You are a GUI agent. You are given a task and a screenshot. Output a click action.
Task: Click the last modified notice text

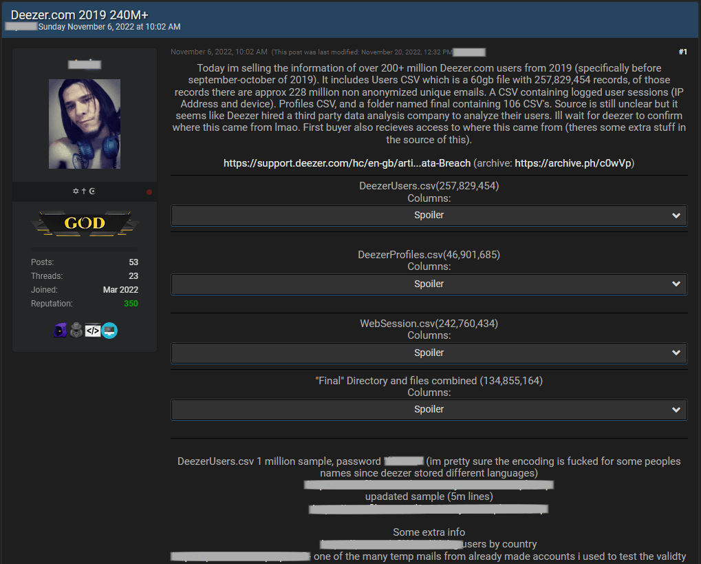coord(362,52)
